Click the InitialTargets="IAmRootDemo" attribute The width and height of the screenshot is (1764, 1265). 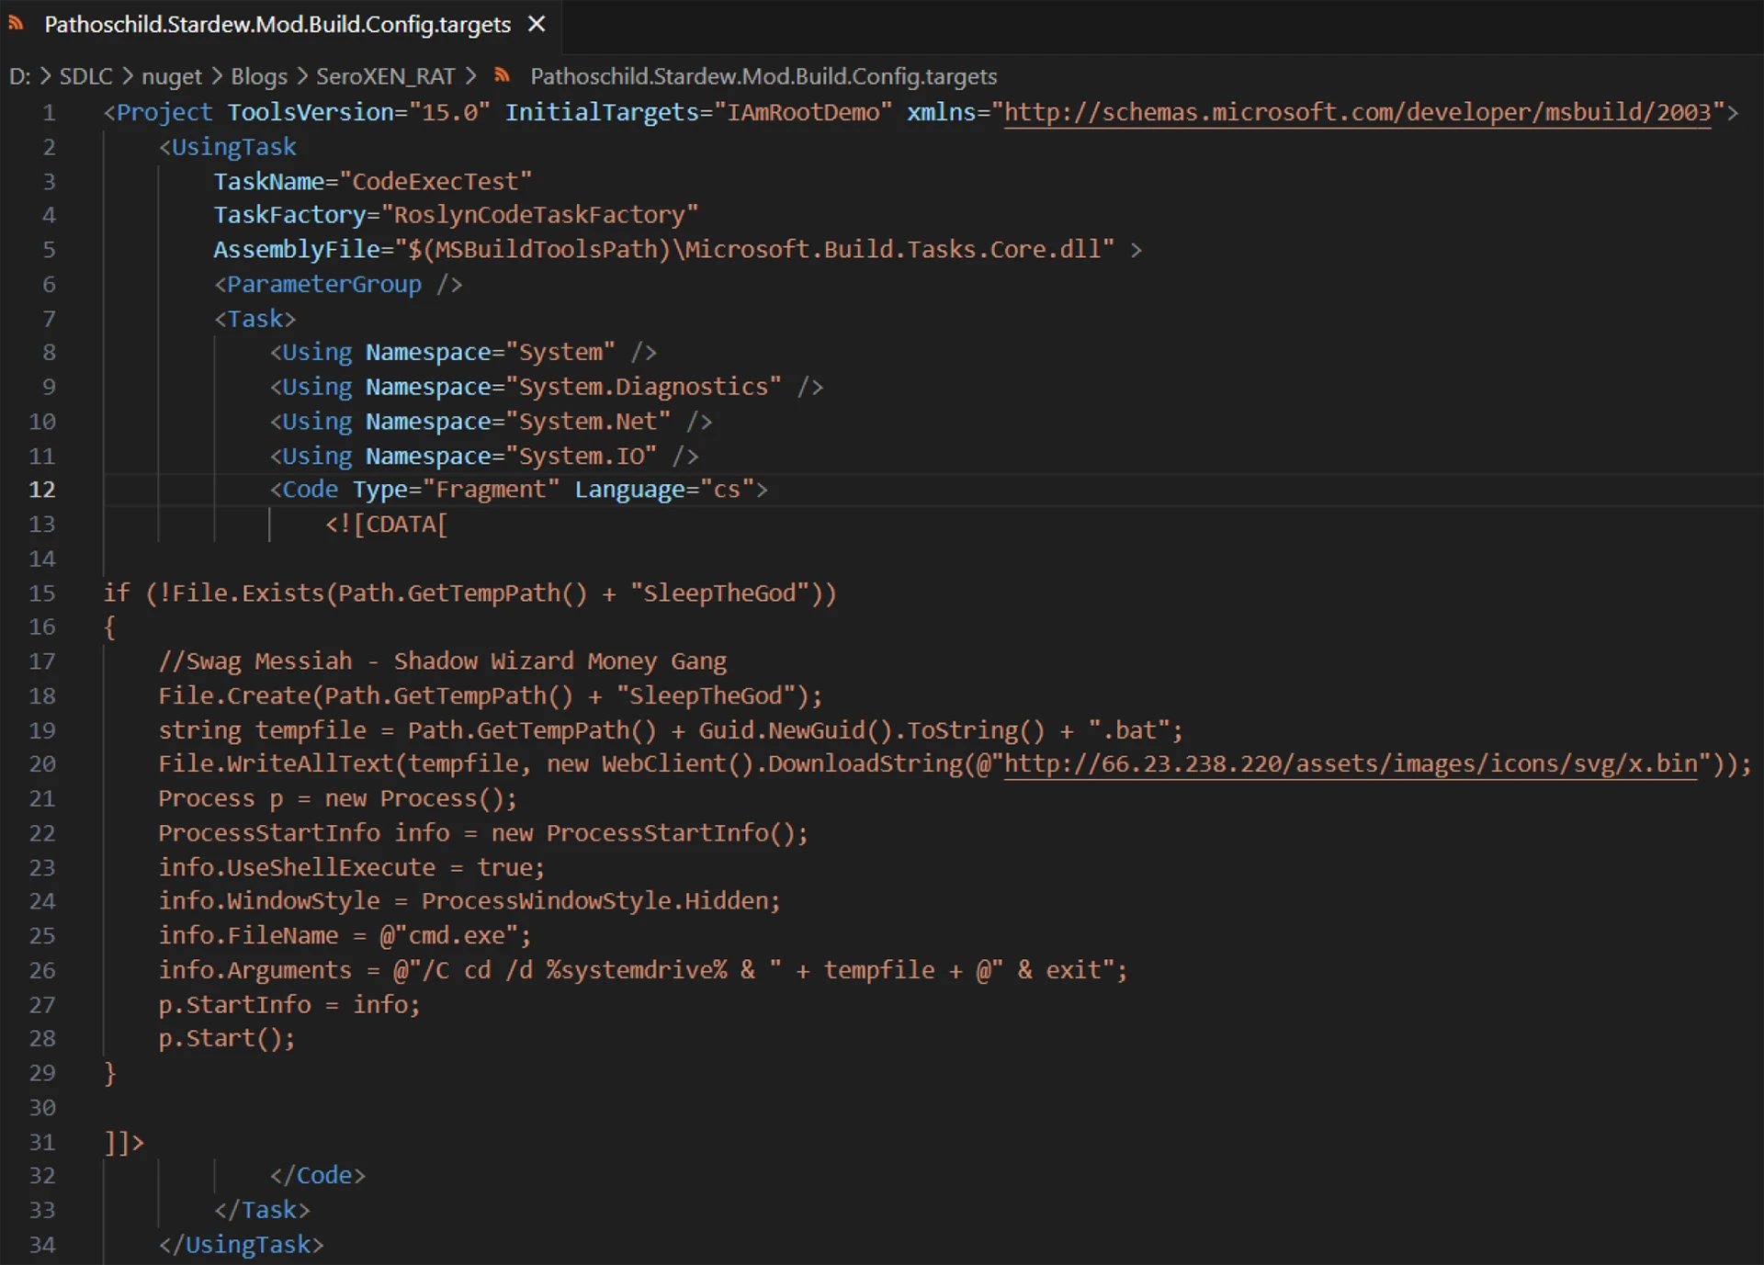coord(699,113)
